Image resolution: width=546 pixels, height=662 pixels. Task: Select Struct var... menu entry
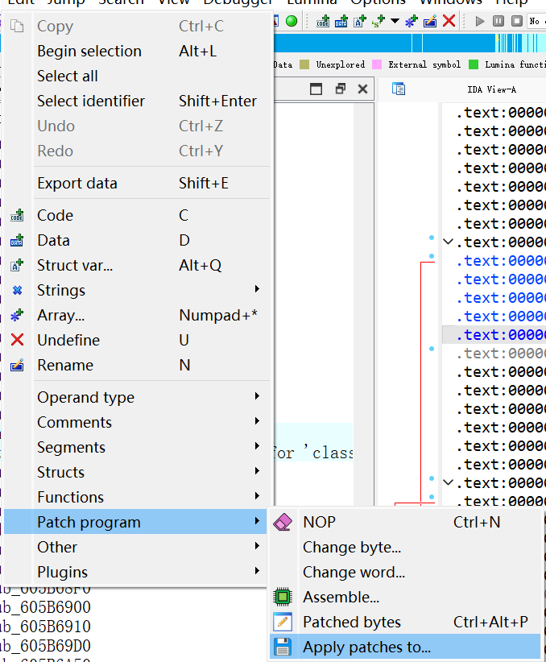point(137,265)
